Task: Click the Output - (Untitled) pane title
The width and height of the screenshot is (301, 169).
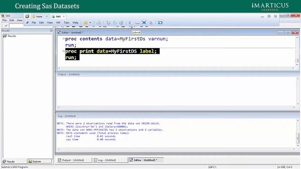Action: click(x=69, y=74)
